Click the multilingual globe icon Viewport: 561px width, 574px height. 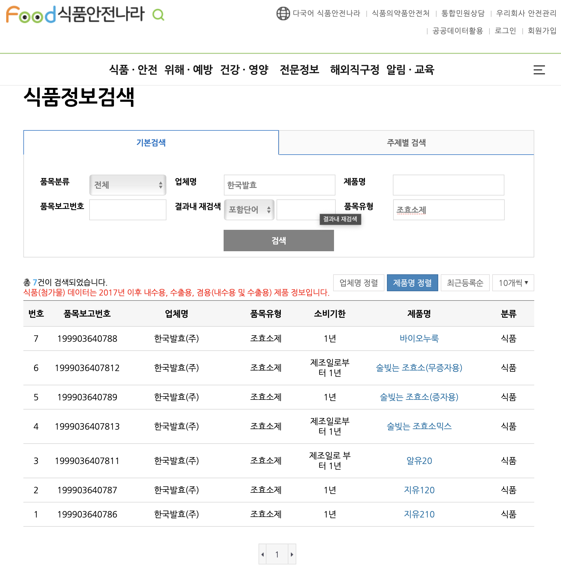(x=283, y=13)
